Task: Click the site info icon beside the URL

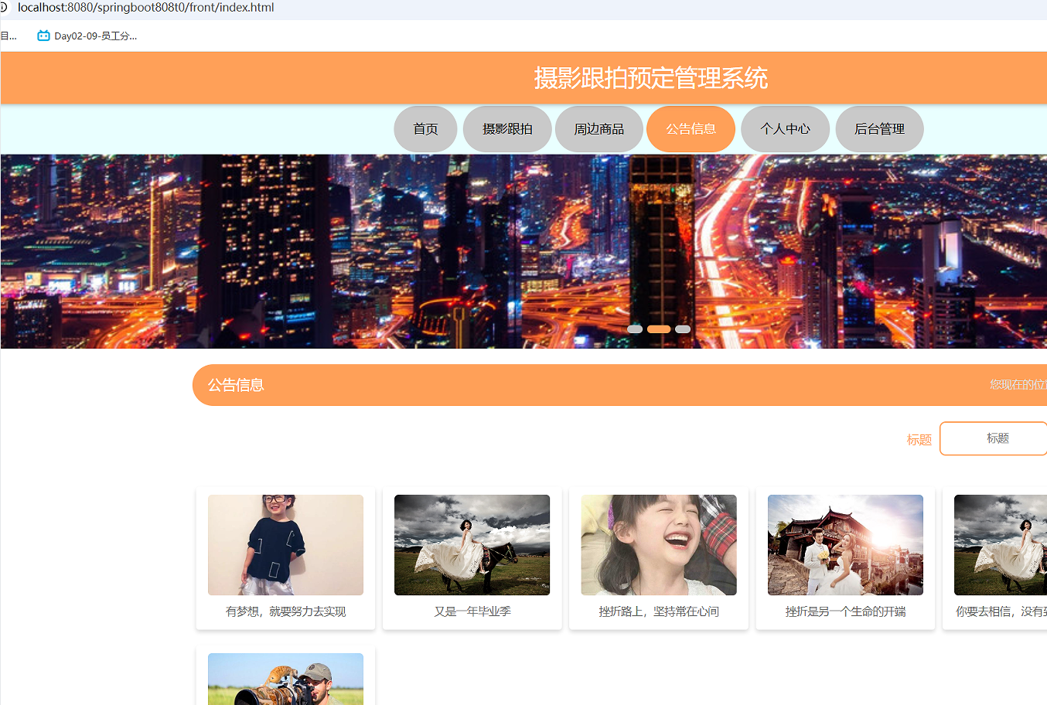Action: click(3, 7)
